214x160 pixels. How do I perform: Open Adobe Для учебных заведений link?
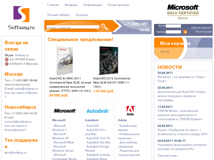[128, 144]
